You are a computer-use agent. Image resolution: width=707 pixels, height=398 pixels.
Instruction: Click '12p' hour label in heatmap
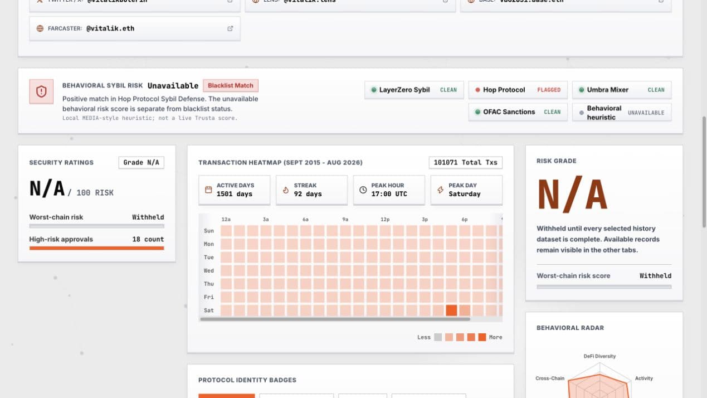point(385,220)
